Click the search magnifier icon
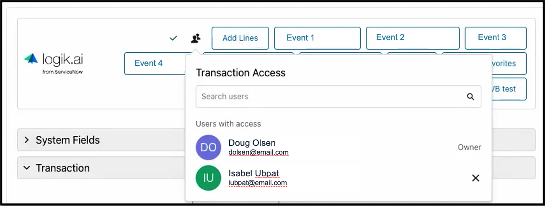 (470, 97)
